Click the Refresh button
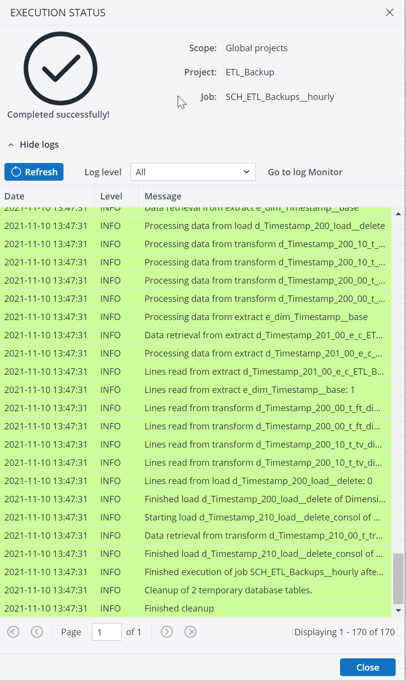The width and height of the screenshot is (406, 681). 34,172
